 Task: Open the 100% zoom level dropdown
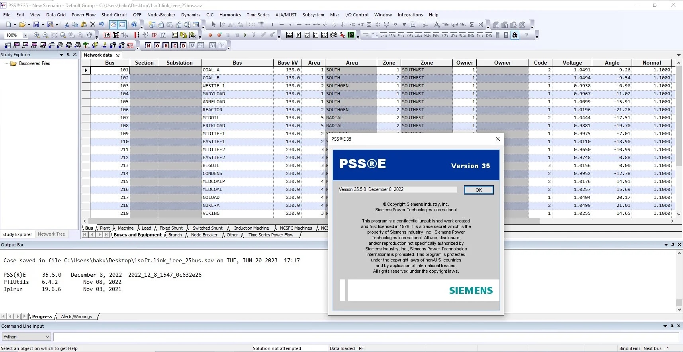click(x=25, y=35)
